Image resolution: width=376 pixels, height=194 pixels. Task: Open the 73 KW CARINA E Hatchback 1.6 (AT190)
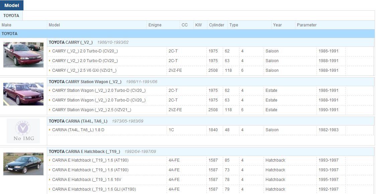(x=90, y=170)
